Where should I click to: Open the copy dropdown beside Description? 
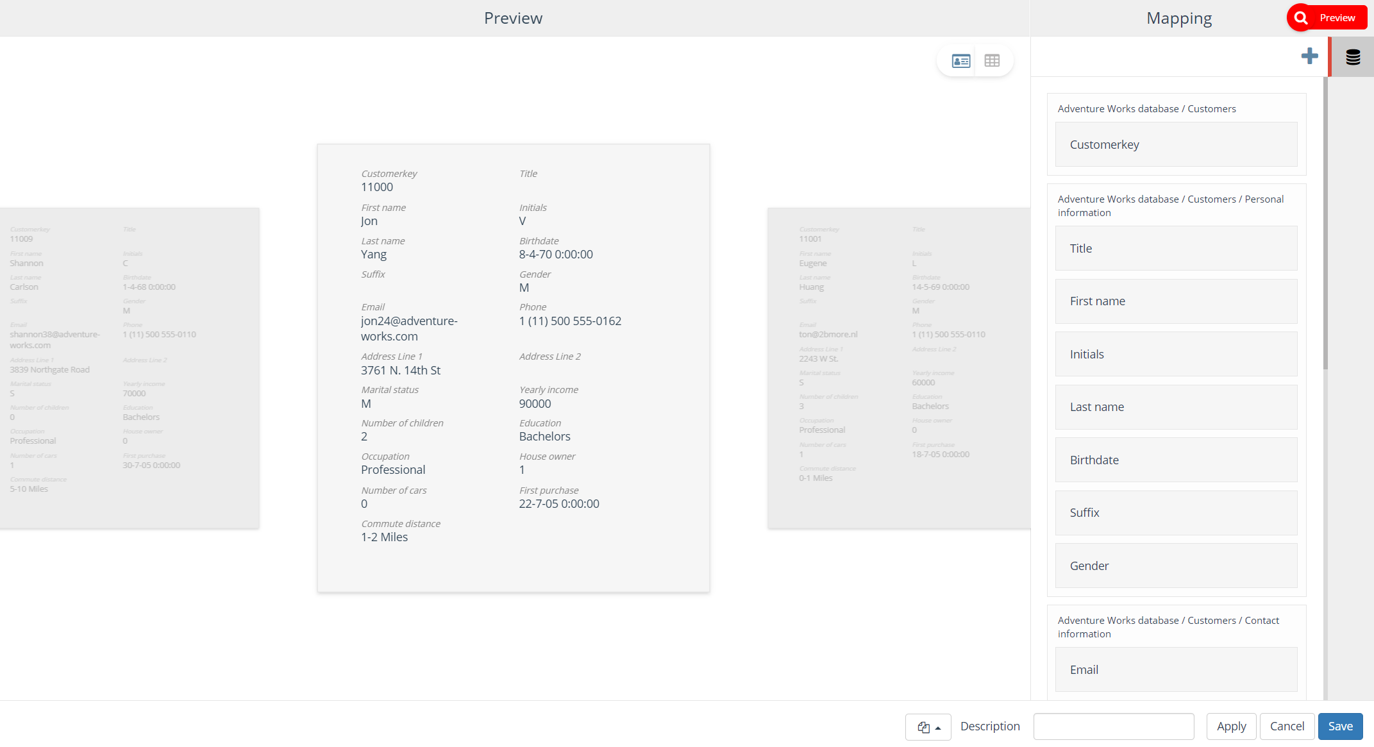pos(928,726)
